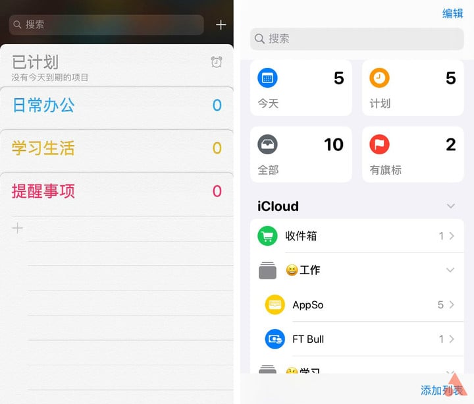Open the 日常办公 list

pos(117,105)
